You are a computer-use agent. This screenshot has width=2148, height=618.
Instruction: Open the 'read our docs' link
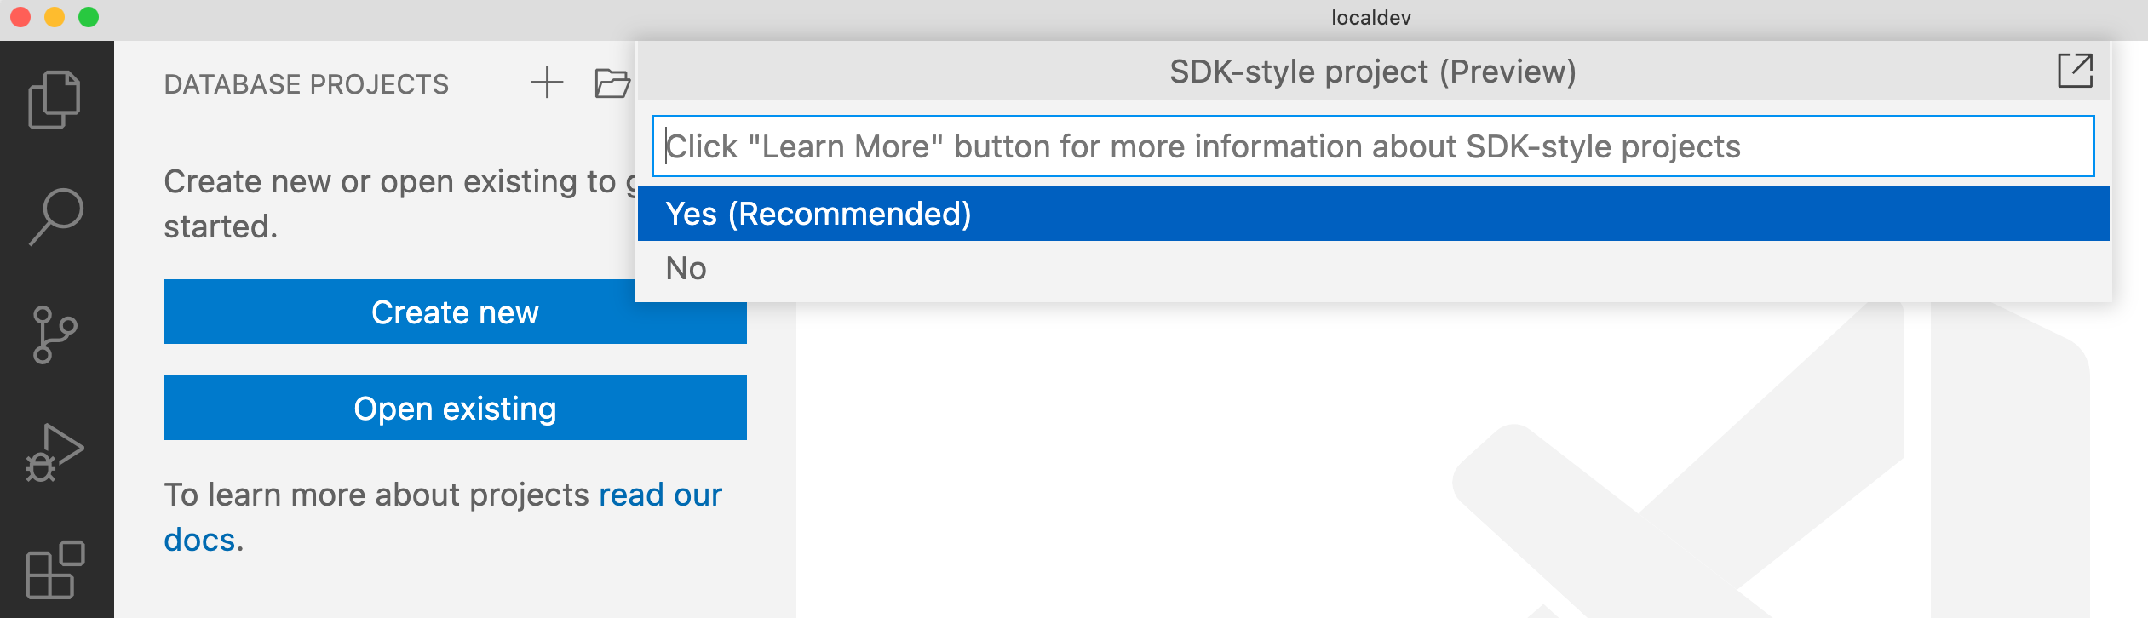pos(660,495)
